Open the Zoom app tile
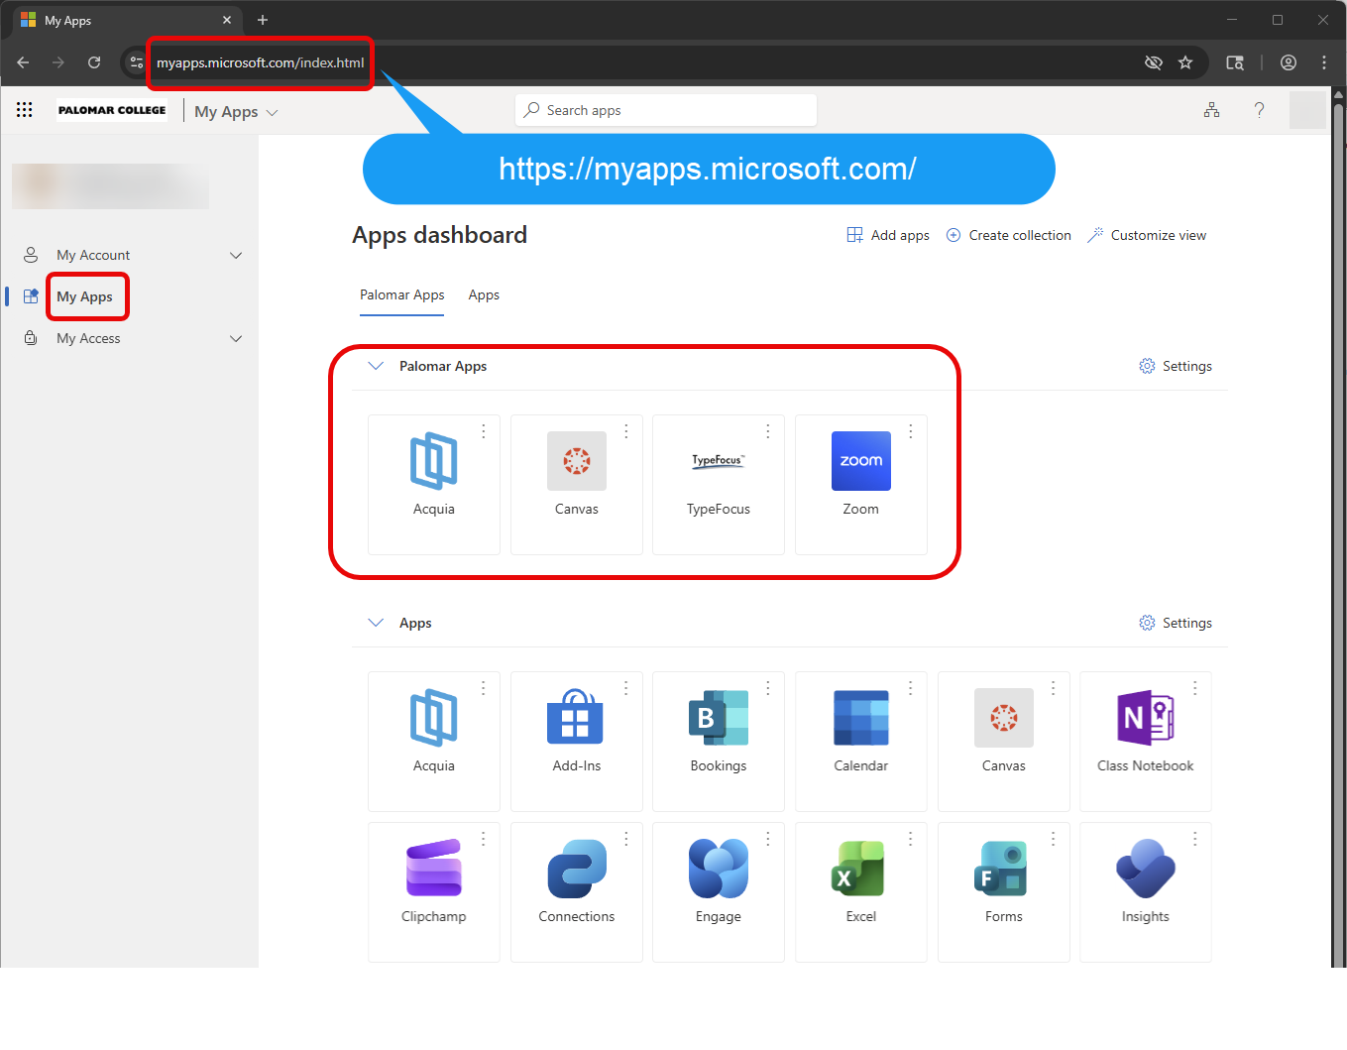This screenshot has width=1347, height=1050. (860, 474)
